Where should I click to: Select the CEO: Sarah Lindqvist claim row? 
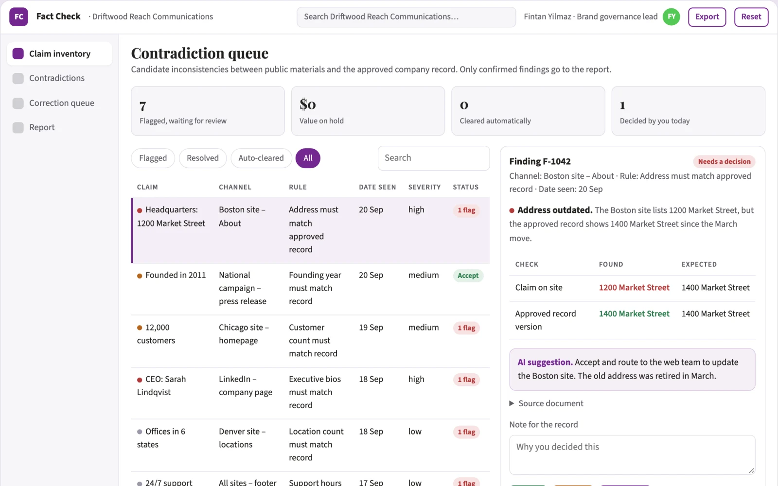pos(311,393)
